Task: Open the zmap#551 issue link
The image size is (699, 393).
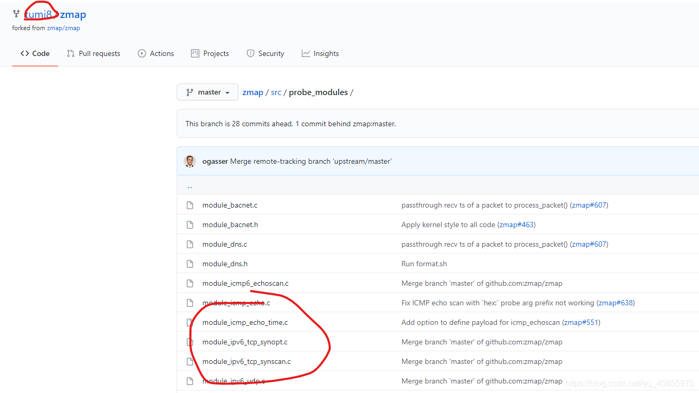Action: 581,322
